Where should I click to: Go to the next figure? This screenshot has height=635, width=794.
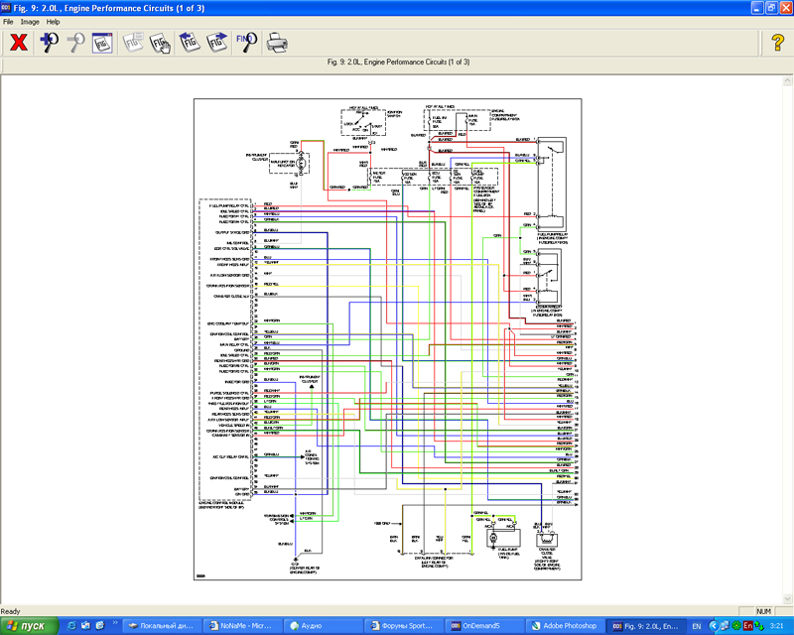(216, 42)
